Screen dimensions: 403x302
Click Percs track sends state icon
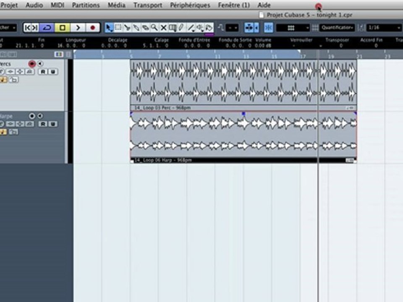pos(29,72)
